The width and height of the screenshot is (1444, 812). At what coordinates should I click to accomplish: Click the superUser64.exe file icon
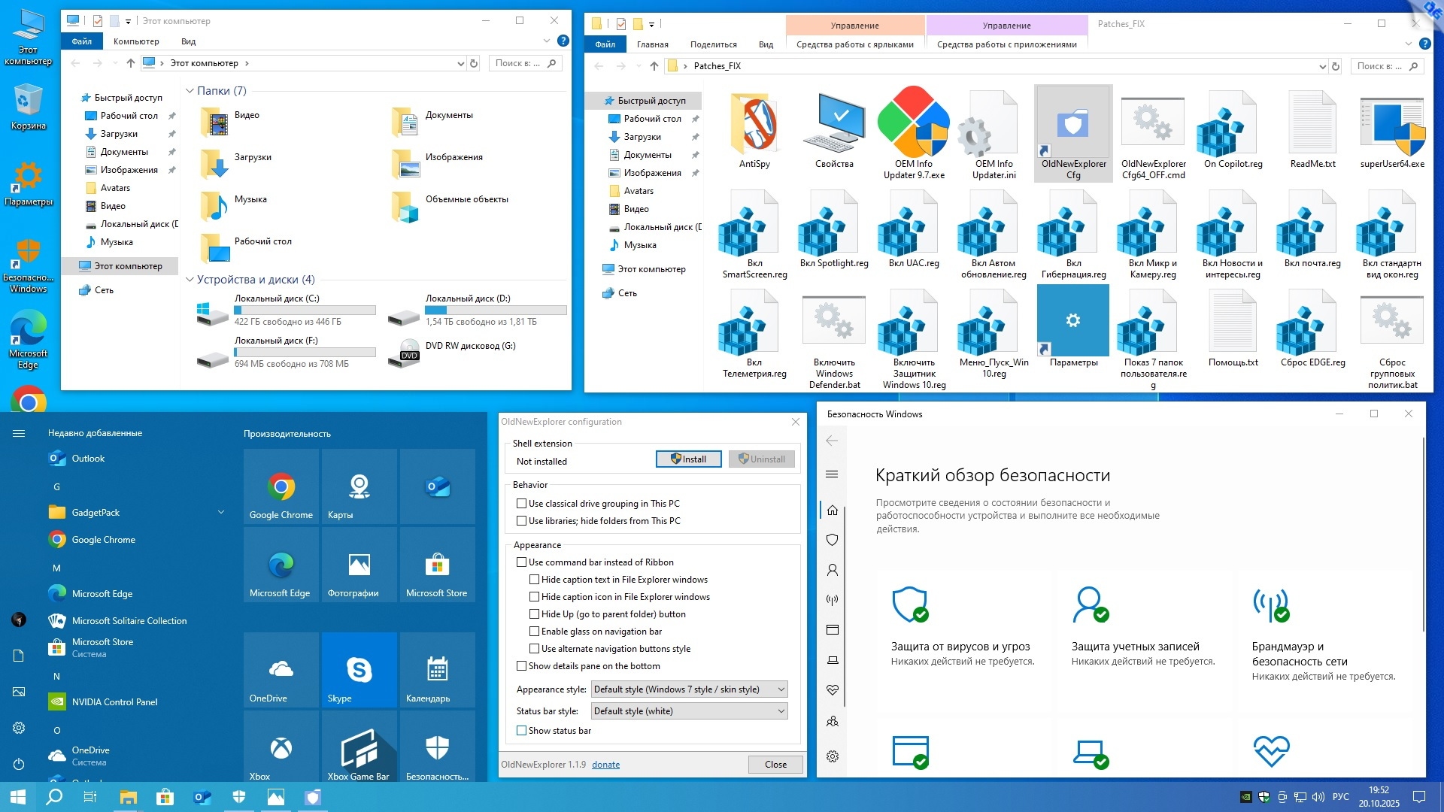pos(1392,124)
